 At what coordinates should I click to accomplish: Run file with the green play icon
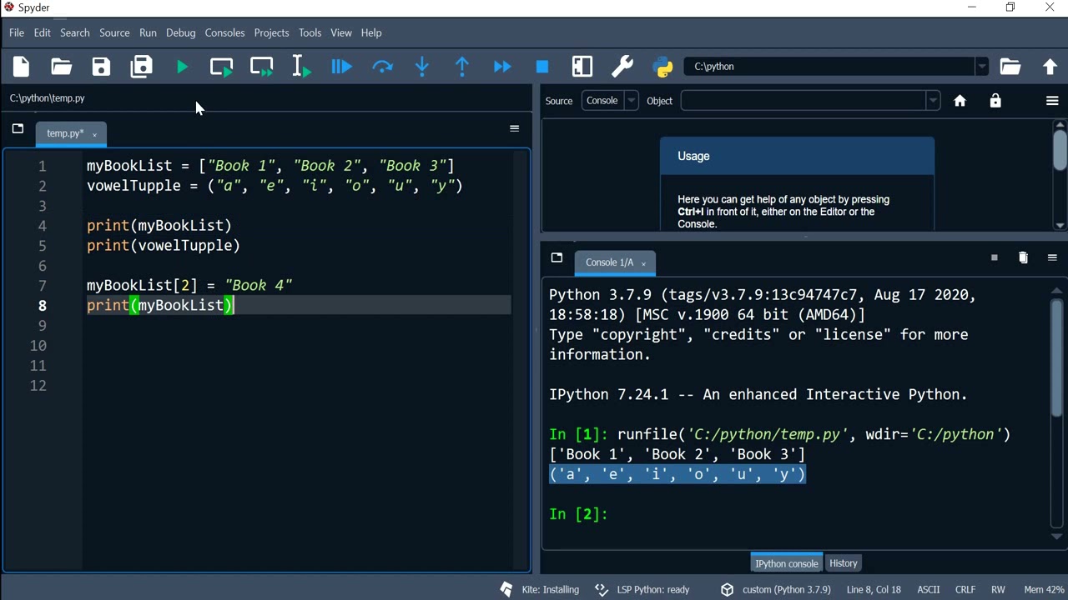182,67
